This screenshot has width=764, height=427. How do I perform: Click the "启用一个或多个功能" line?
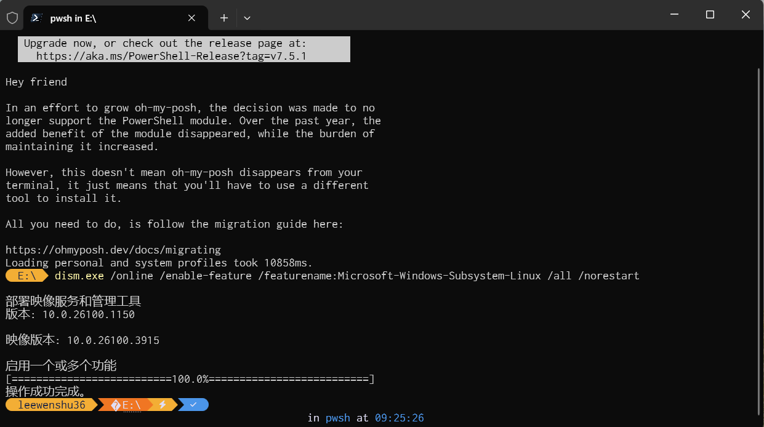[61, 365]
